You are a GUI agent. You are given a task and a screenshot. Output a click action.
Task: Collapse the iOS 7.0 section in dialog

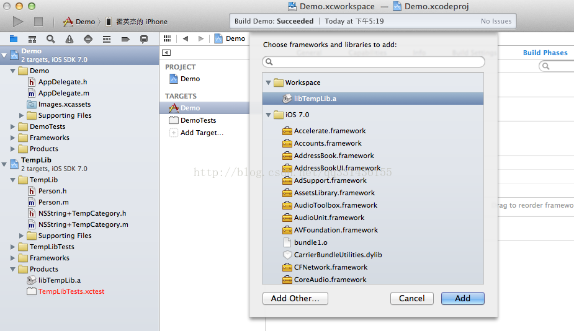point(268,115)
